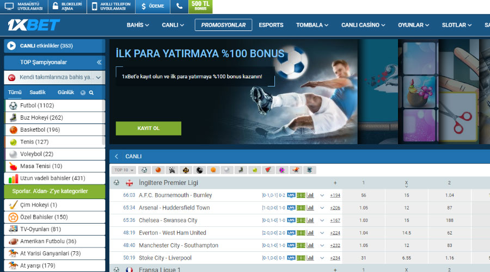Viewport: 490px width, 272px height.
Task: Click the play icon next to CANLI etkinlikler
Action: (x=11, y=46)
